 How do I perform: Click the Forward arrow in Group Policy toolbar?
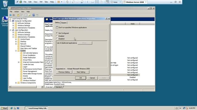[x=14, y=15]
